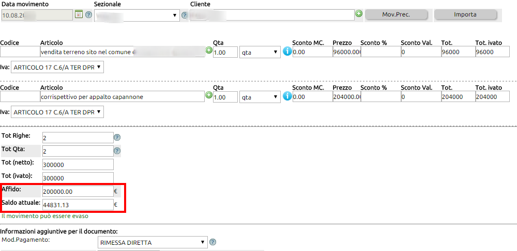Open the second row Iva dropdown
The width and height of the screenshot is (517, 251).
[57, 112]
